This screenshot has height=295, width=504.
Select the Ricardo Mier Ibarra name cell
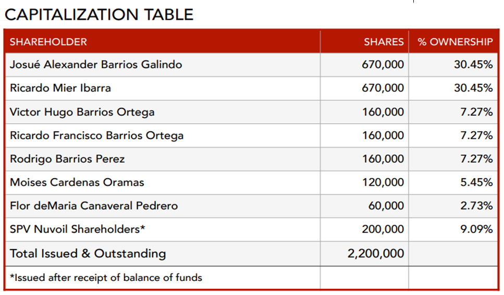pyautogui.click(x=60, y=88)
